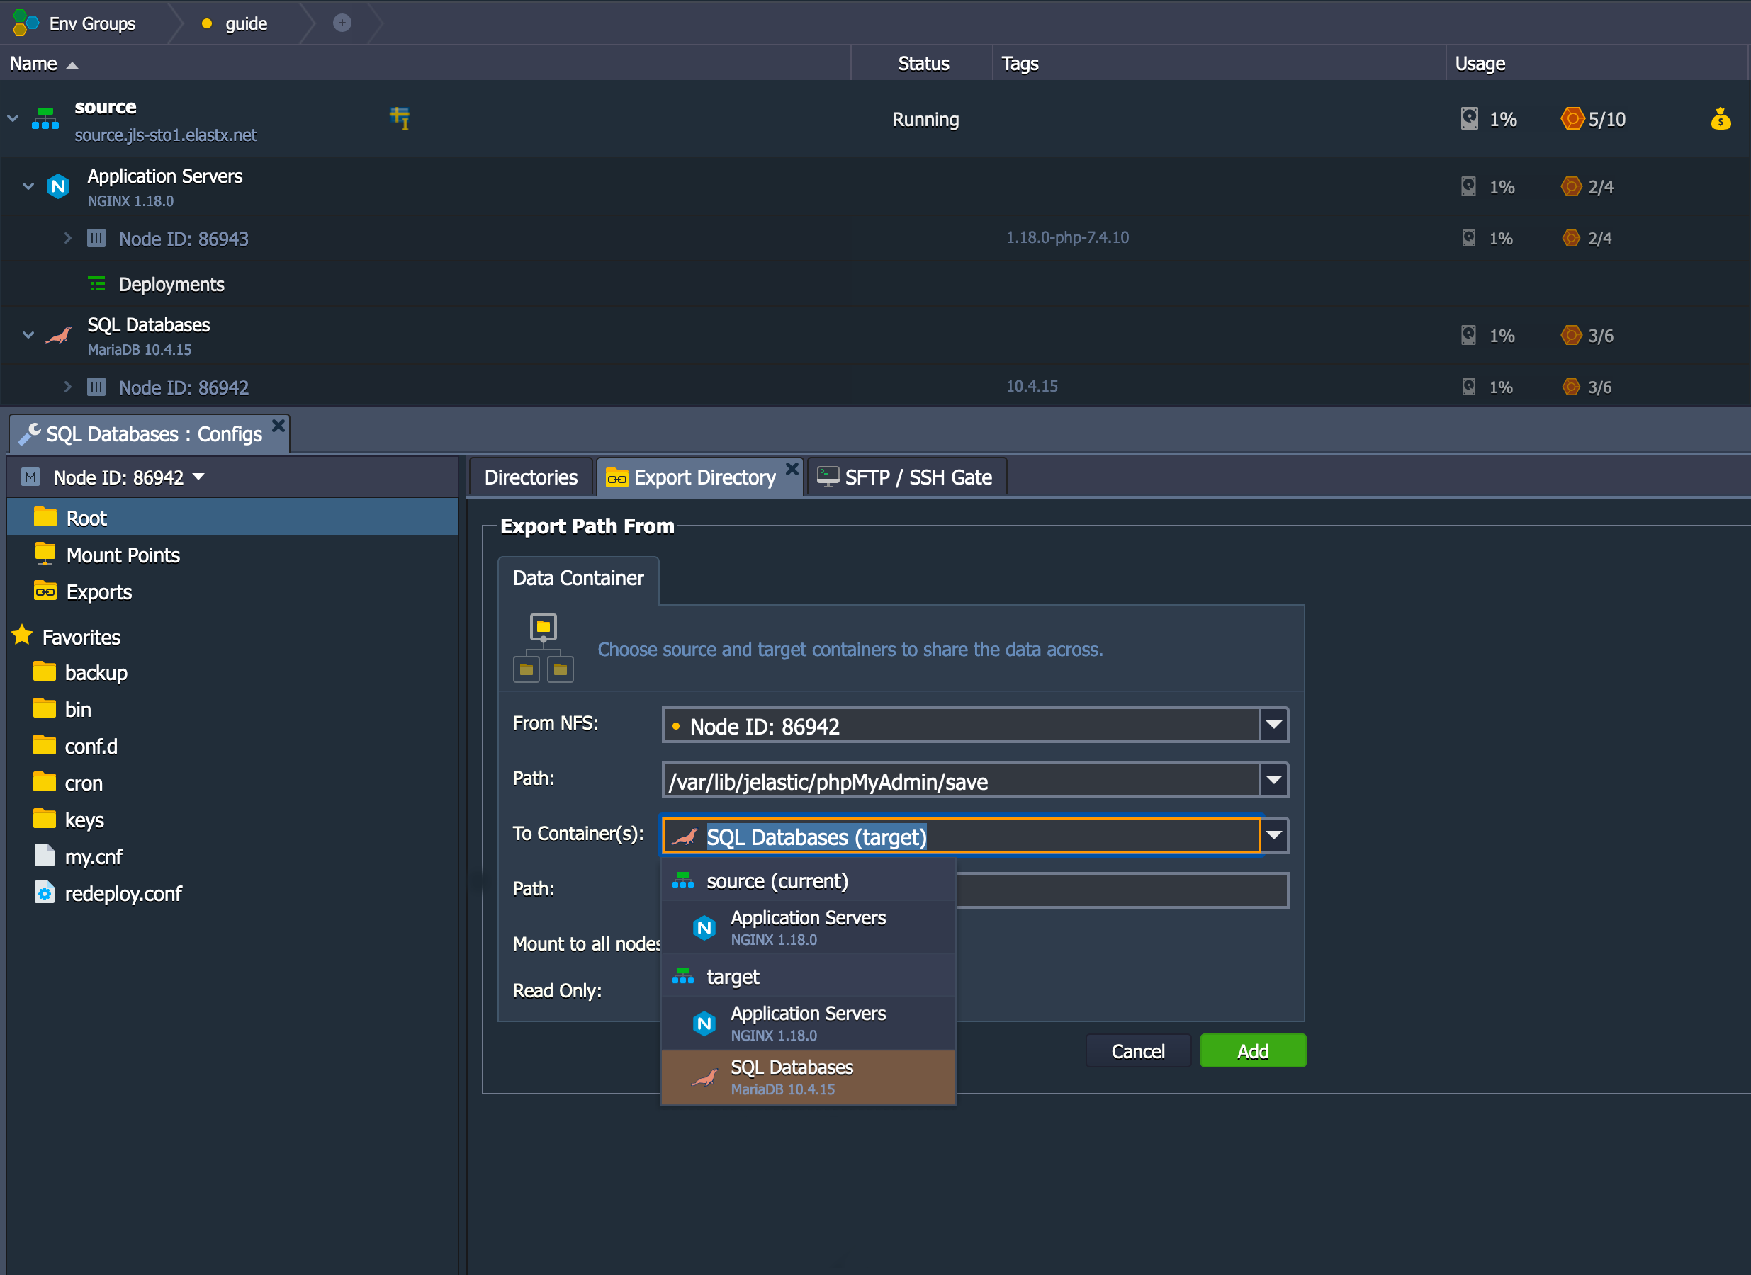Switch to the SFTP / SSH Gate tab
The height and width of the screenshot is (1275, 1751).
pyautogui.click(x=906, y=477)
